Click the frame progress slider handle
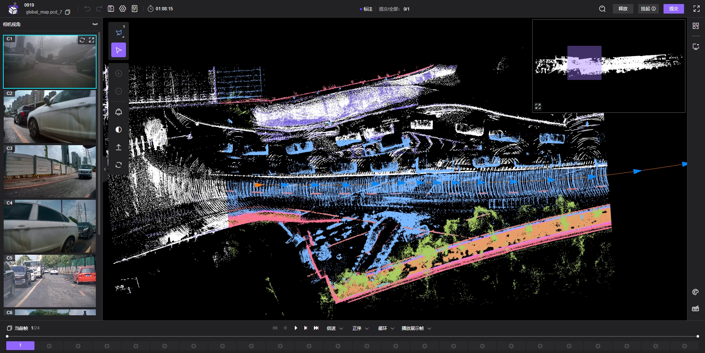Image resolution: width=705 pixels, height=353 pixels. 7,336
